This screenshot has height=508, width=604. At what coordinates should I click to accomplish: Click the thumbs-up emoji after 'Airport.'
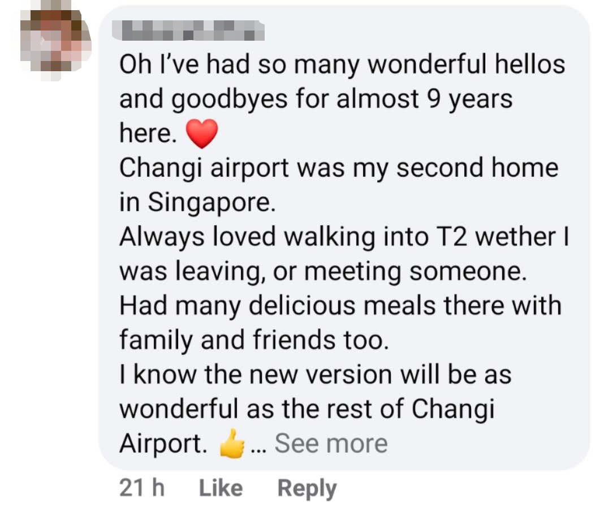tap(232, 445)
